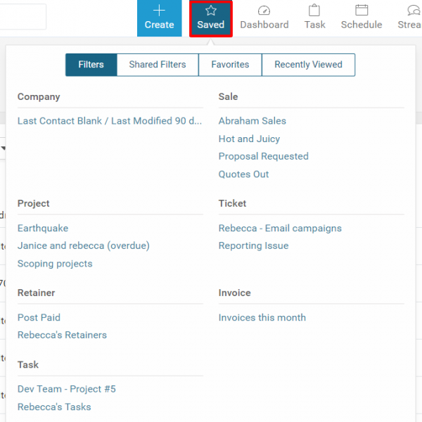Select Invoices this month filter
Screen dimensions: 422x422
tap(262, 318)
